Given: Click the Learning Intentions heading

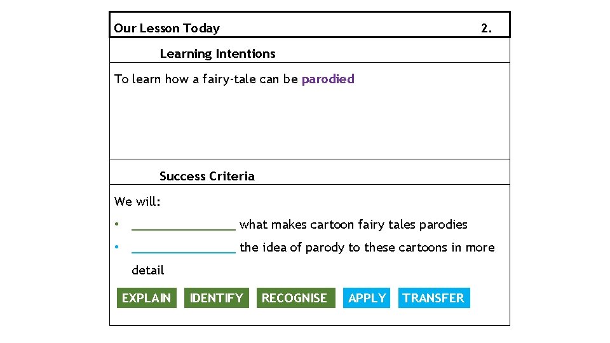Looking at the screenshot, I should pyautogui.click(x=217, y=53).
